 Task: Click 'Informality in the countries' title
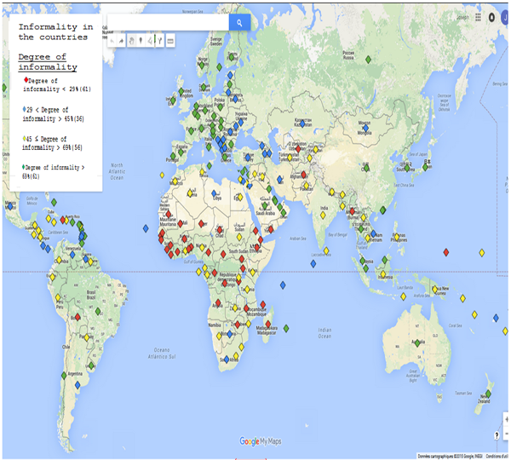(55, 32)
